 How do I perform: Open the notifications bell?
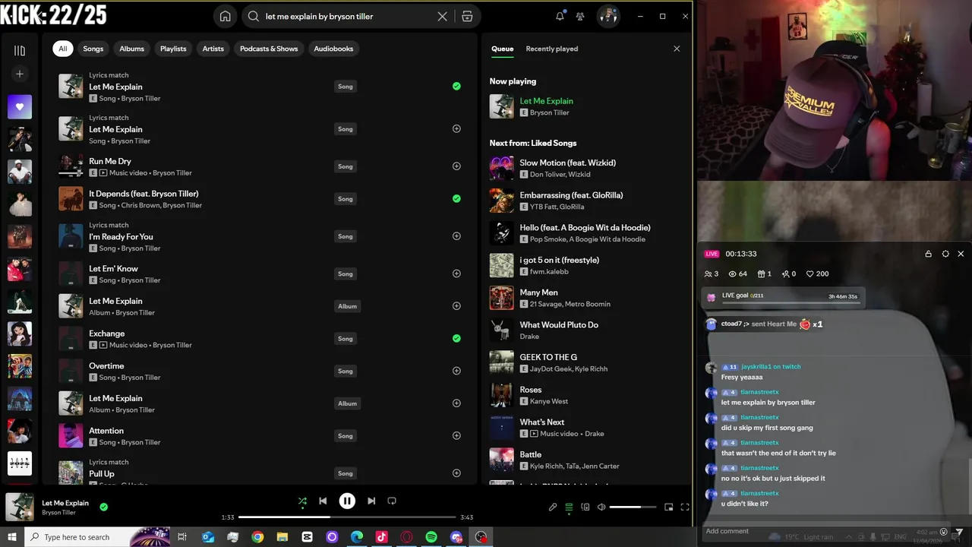(560, 16)
